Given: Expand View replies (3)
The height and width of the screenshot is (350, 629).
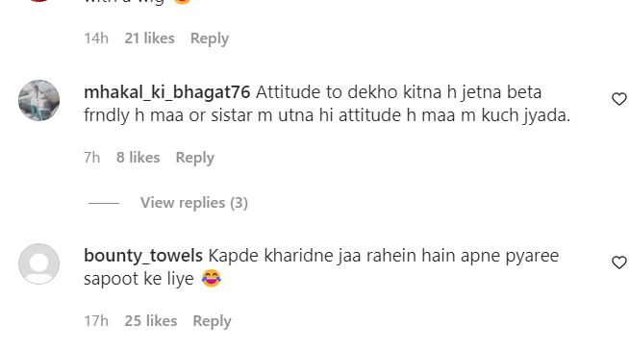Looking at the screenshot, I should point(194,203).
